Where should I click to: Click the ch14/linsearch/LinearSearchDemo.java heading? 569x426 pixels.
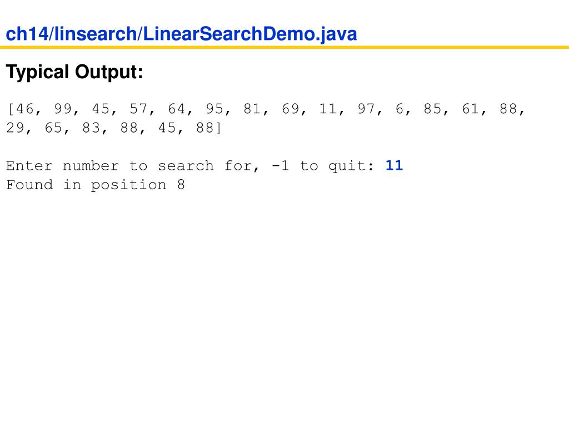pos(182,34)
